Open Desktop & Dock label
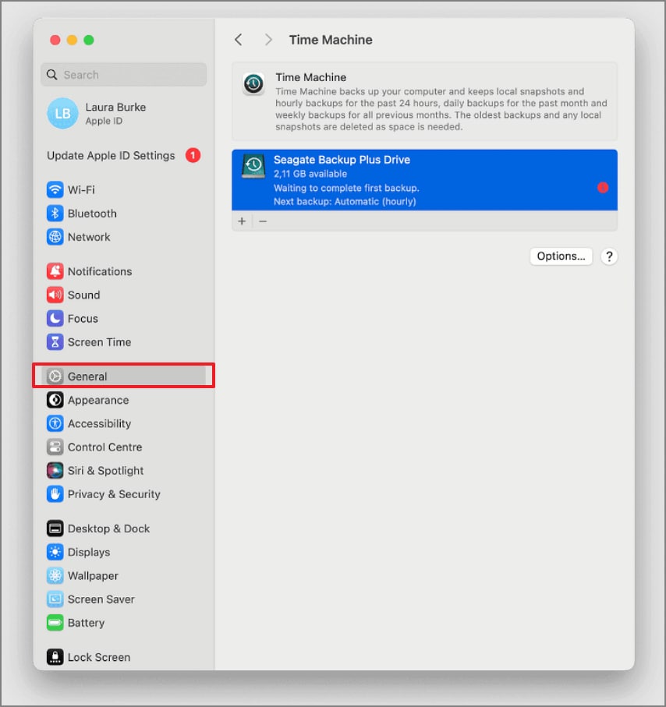This screenshot has width=666, height=707. click(x=108, y=528)
